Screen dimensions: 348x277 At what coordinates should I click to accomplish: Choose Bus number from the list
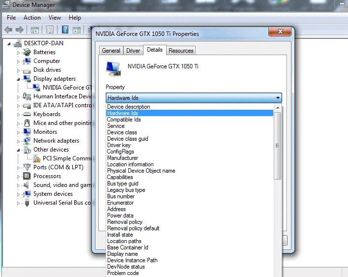[x=190, y=196]
